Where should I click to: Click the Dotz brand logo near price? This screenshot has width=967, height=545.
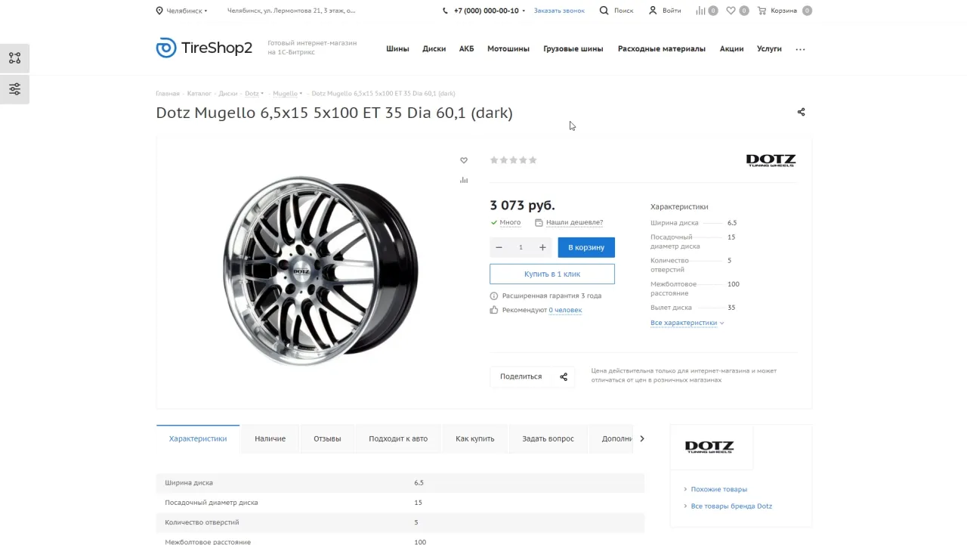(771, 160)
